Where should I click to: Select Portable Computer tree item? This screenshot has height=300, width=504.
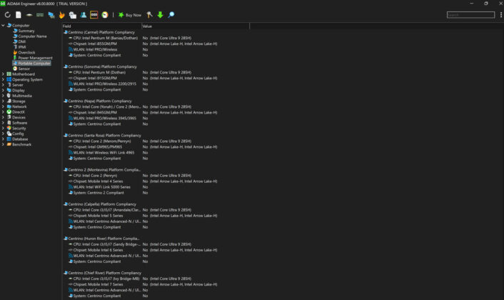(x=31, y=64)
